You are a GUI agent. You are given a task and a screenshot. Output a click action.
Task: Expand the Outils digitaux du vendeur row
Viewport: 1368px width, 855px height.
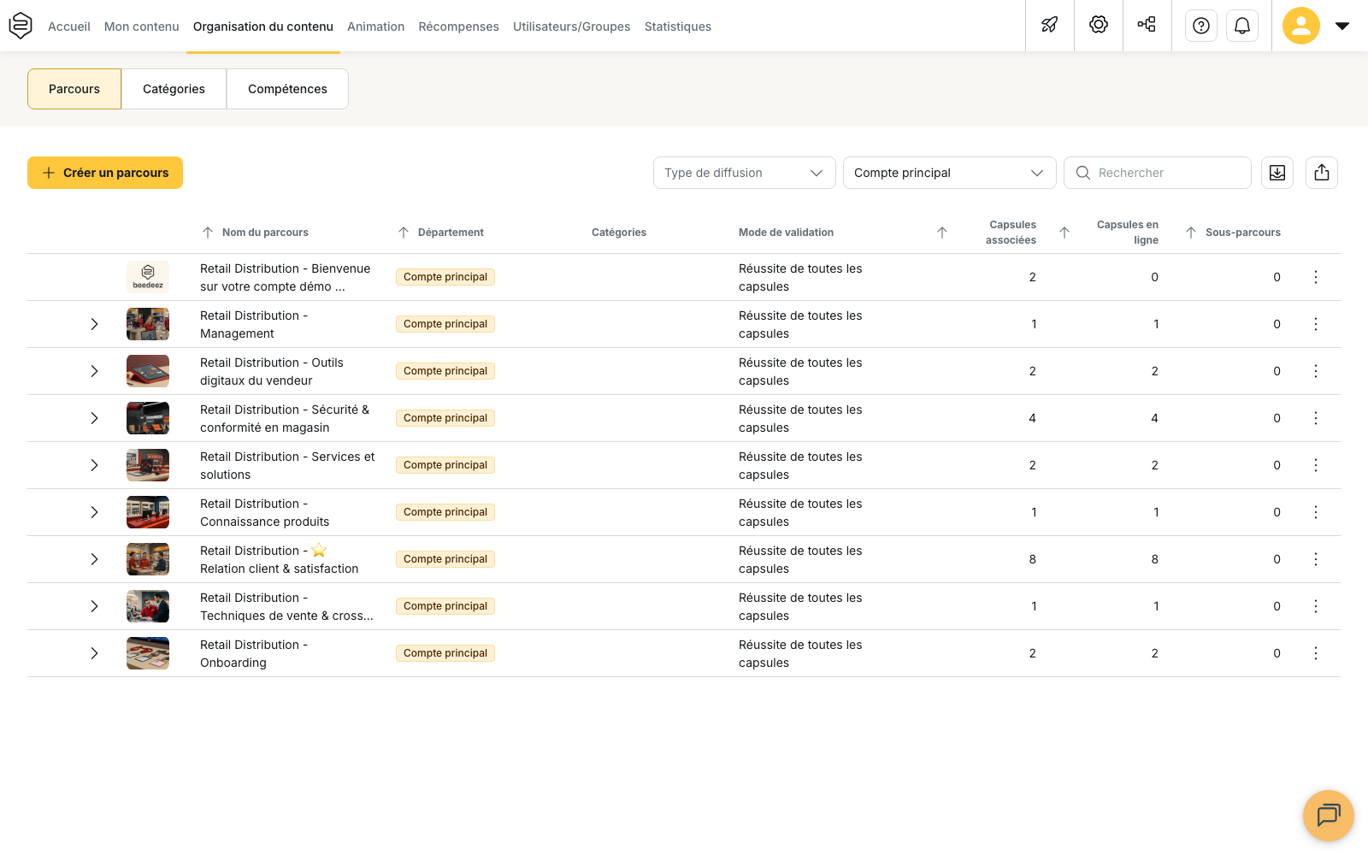click(95, 371)
